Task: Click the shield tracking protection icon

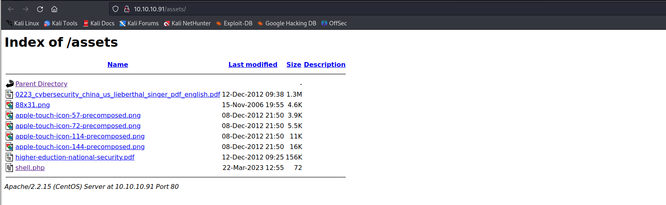Action: pyautogui.click(x=116, y=9)
